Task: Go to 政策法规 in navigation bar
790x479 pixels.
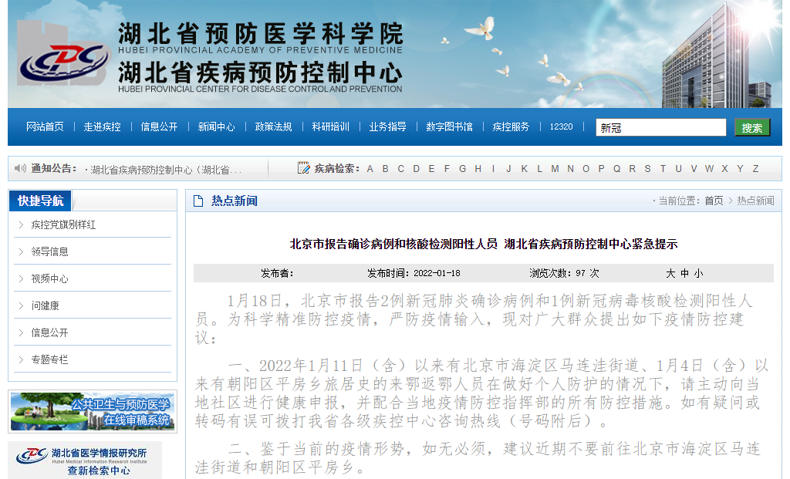Action: [x=273, y=127]
